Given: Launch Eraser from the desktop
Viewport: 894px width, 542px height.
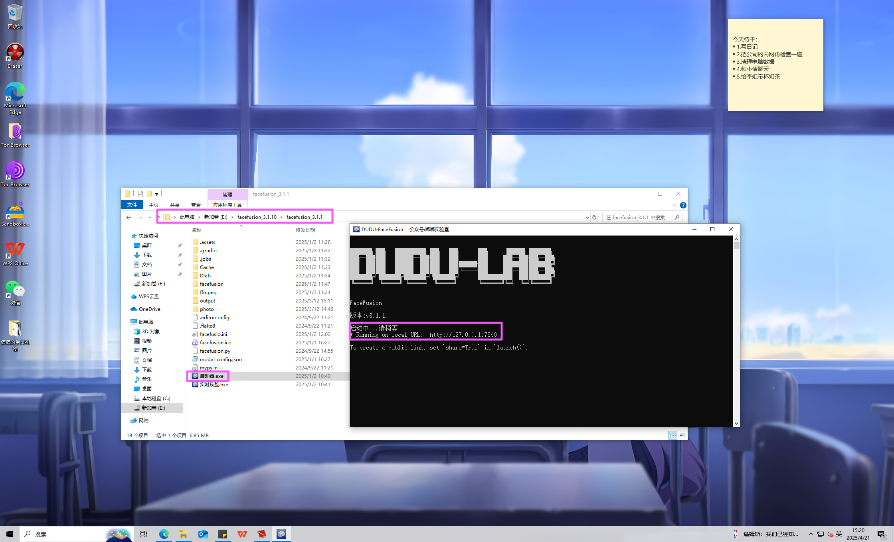Looking at the screenshot, I should [x=15, y=56].
